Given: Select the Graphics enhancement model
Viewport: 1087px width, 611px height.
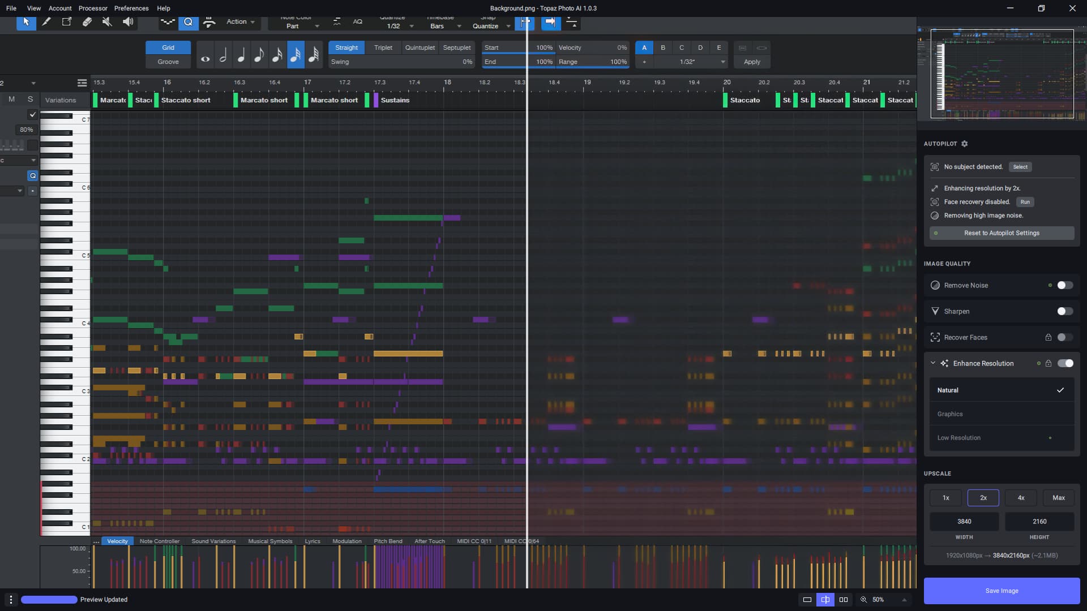Looking at the screenshot, I should coord(950,414).
